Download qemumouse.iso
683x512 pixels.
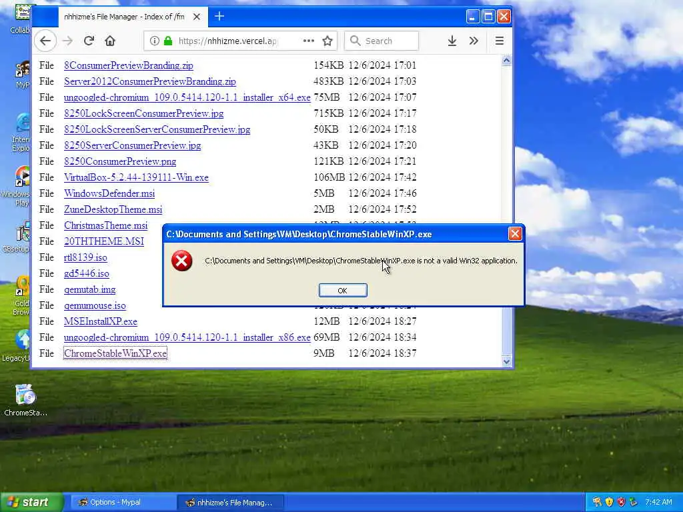pyautogui.click(x=95, y=305)
